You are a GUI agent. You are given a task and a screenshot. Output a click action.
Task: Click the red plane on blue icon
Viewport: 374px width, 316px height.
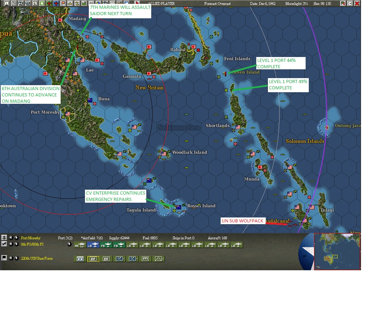point(56,3)
